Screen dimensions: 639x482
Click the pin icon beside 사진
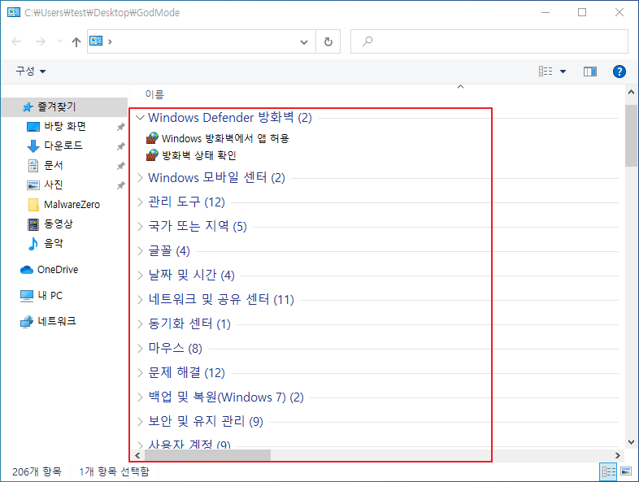pyautogui.click(x=120, y=185)
